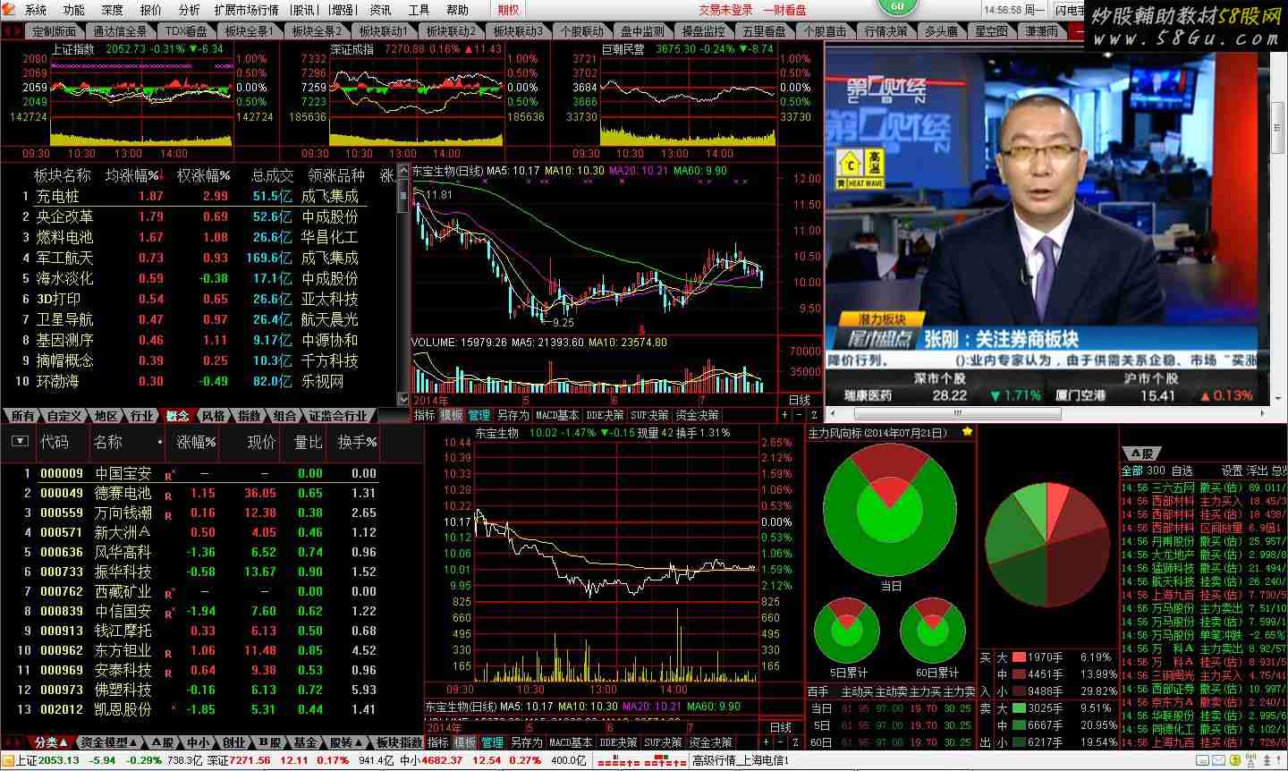Sort by the 涨幅% column header
Image resolution: width=1288 pixels, height=771 pixels.
[196, 442]
